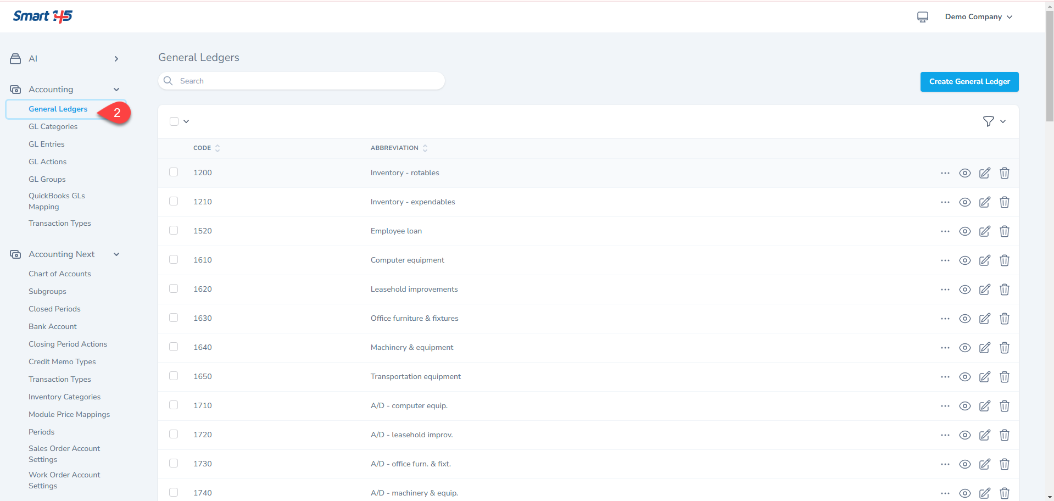View the Computer equipment ledger details

tap(964, 260)
